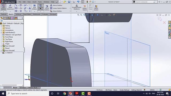Select the Spline sketch tool

coord(25,5)
